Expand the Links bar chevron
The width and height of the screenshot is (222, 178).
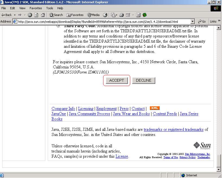pos(219,21)
